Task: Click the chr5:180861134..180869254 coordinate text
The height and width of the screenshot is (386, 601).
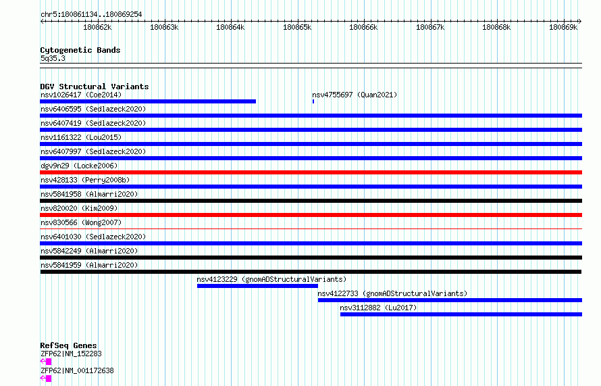Action: tap(91, 15)
